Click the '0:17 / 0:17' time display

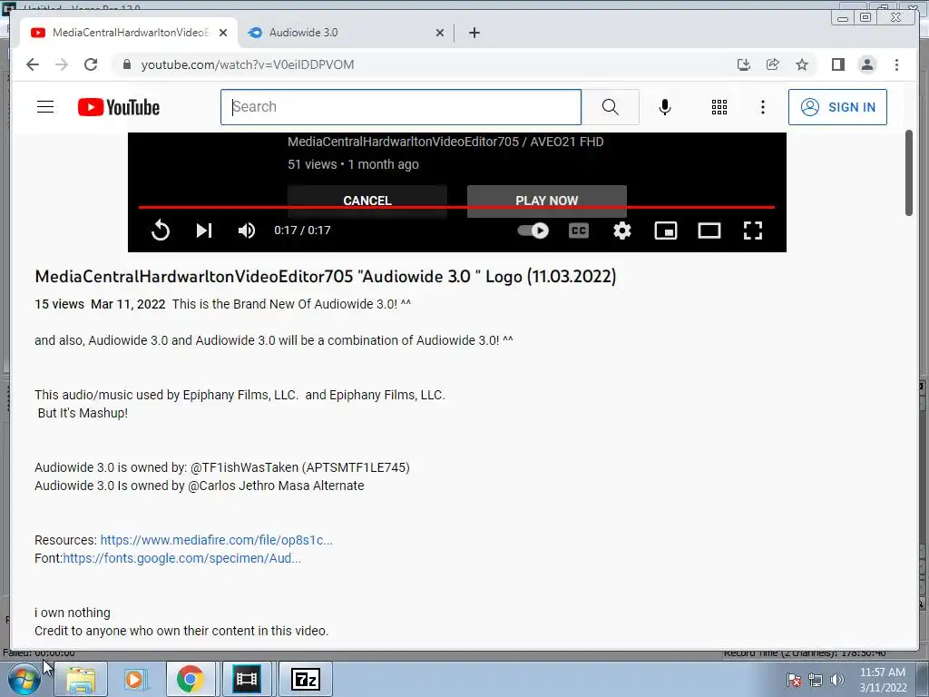[302, 230]
